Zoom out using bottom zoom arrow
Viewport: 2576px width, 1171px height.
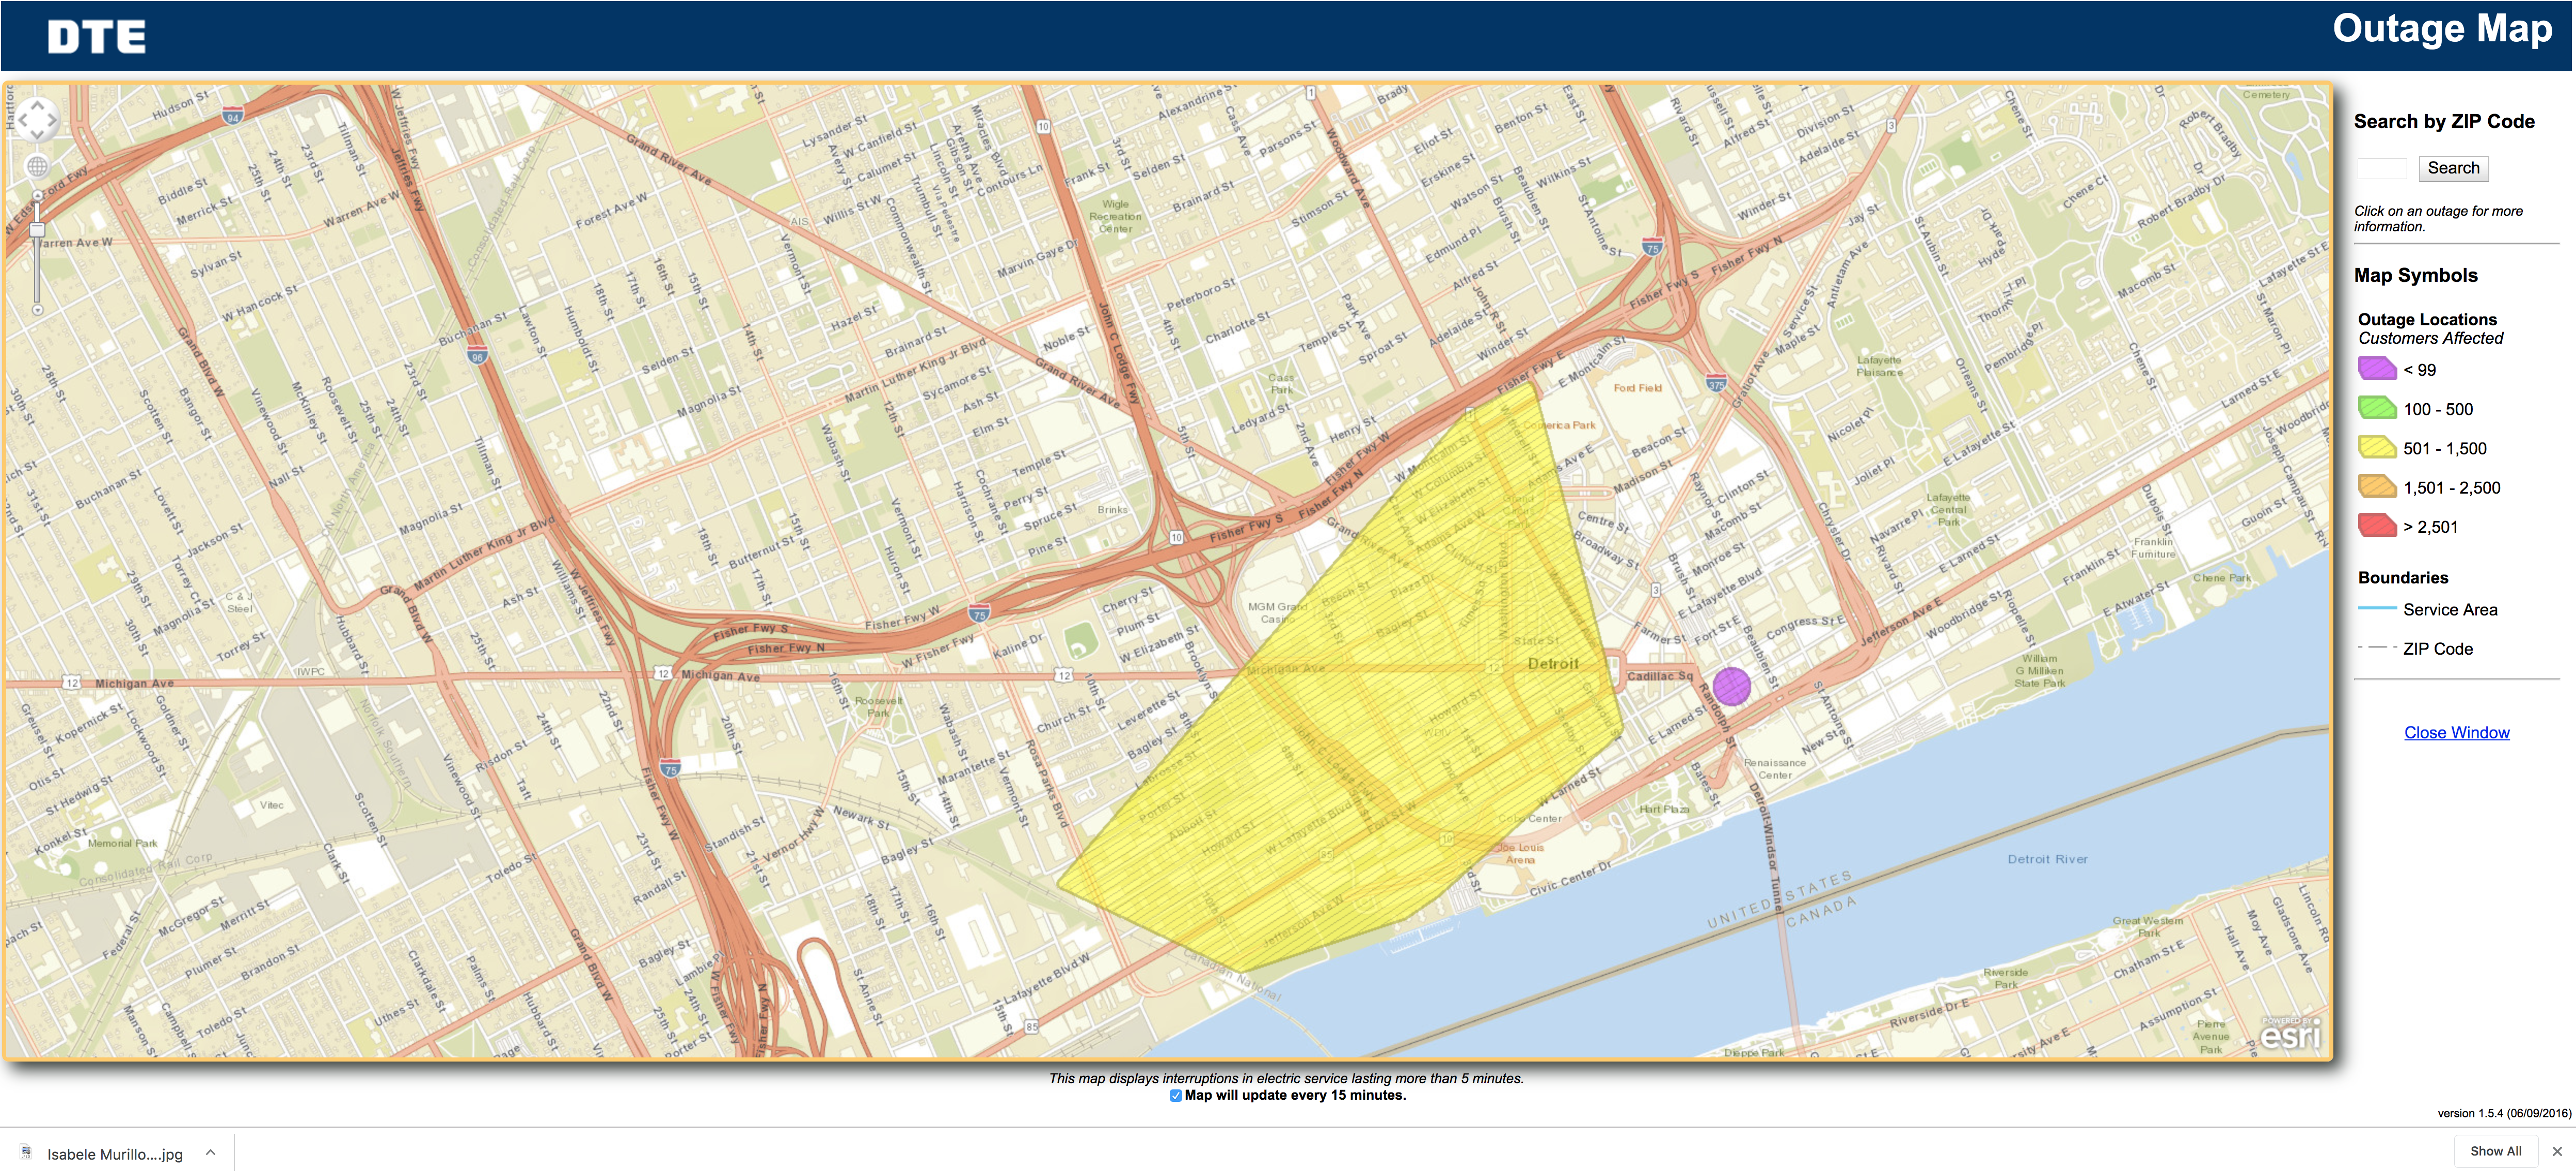click(x=37, y=310)
